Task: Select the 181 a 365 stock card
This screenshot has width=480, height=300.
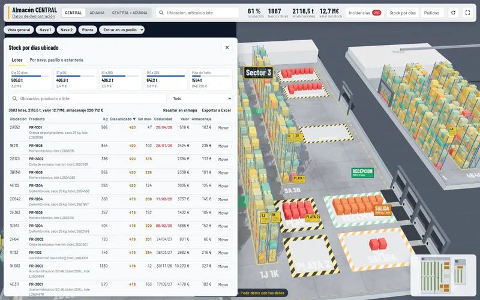Action: pyautogui.click(x=166, y=79)
